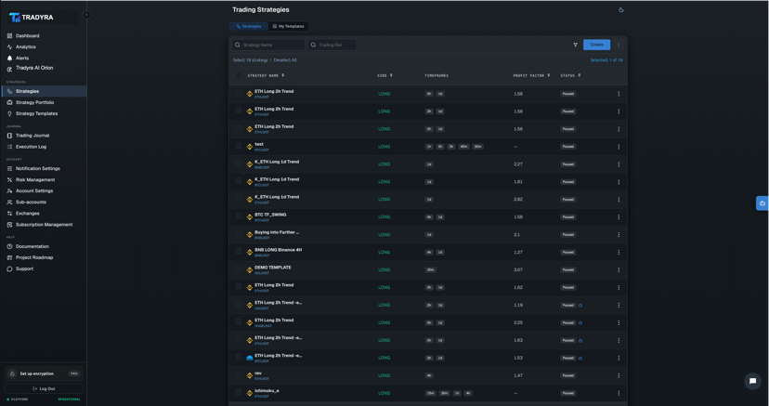Check the box for the test strategy

pyautogui.click(x=239, y=146)
